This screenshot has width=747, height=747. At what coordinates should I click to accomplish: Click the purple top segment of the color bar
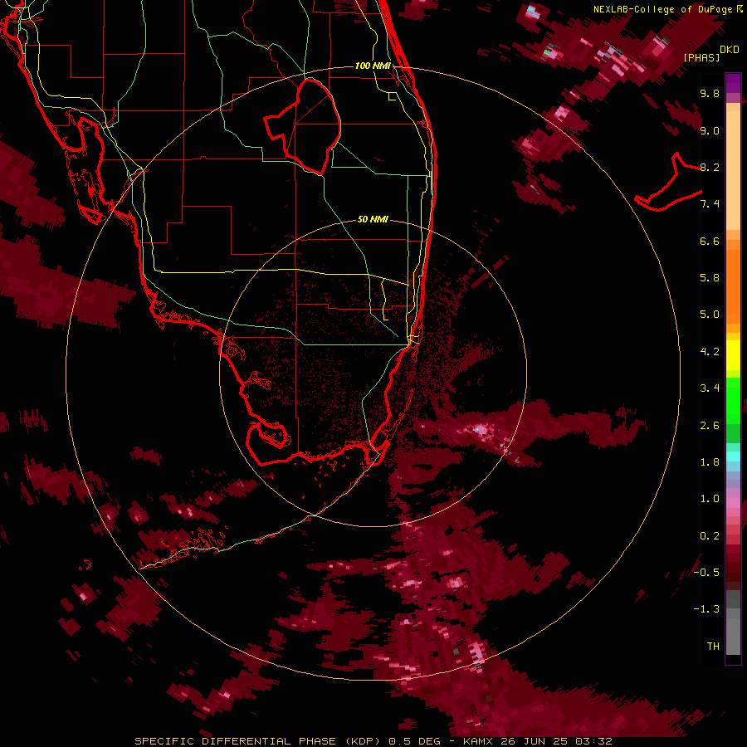point(733,83)
